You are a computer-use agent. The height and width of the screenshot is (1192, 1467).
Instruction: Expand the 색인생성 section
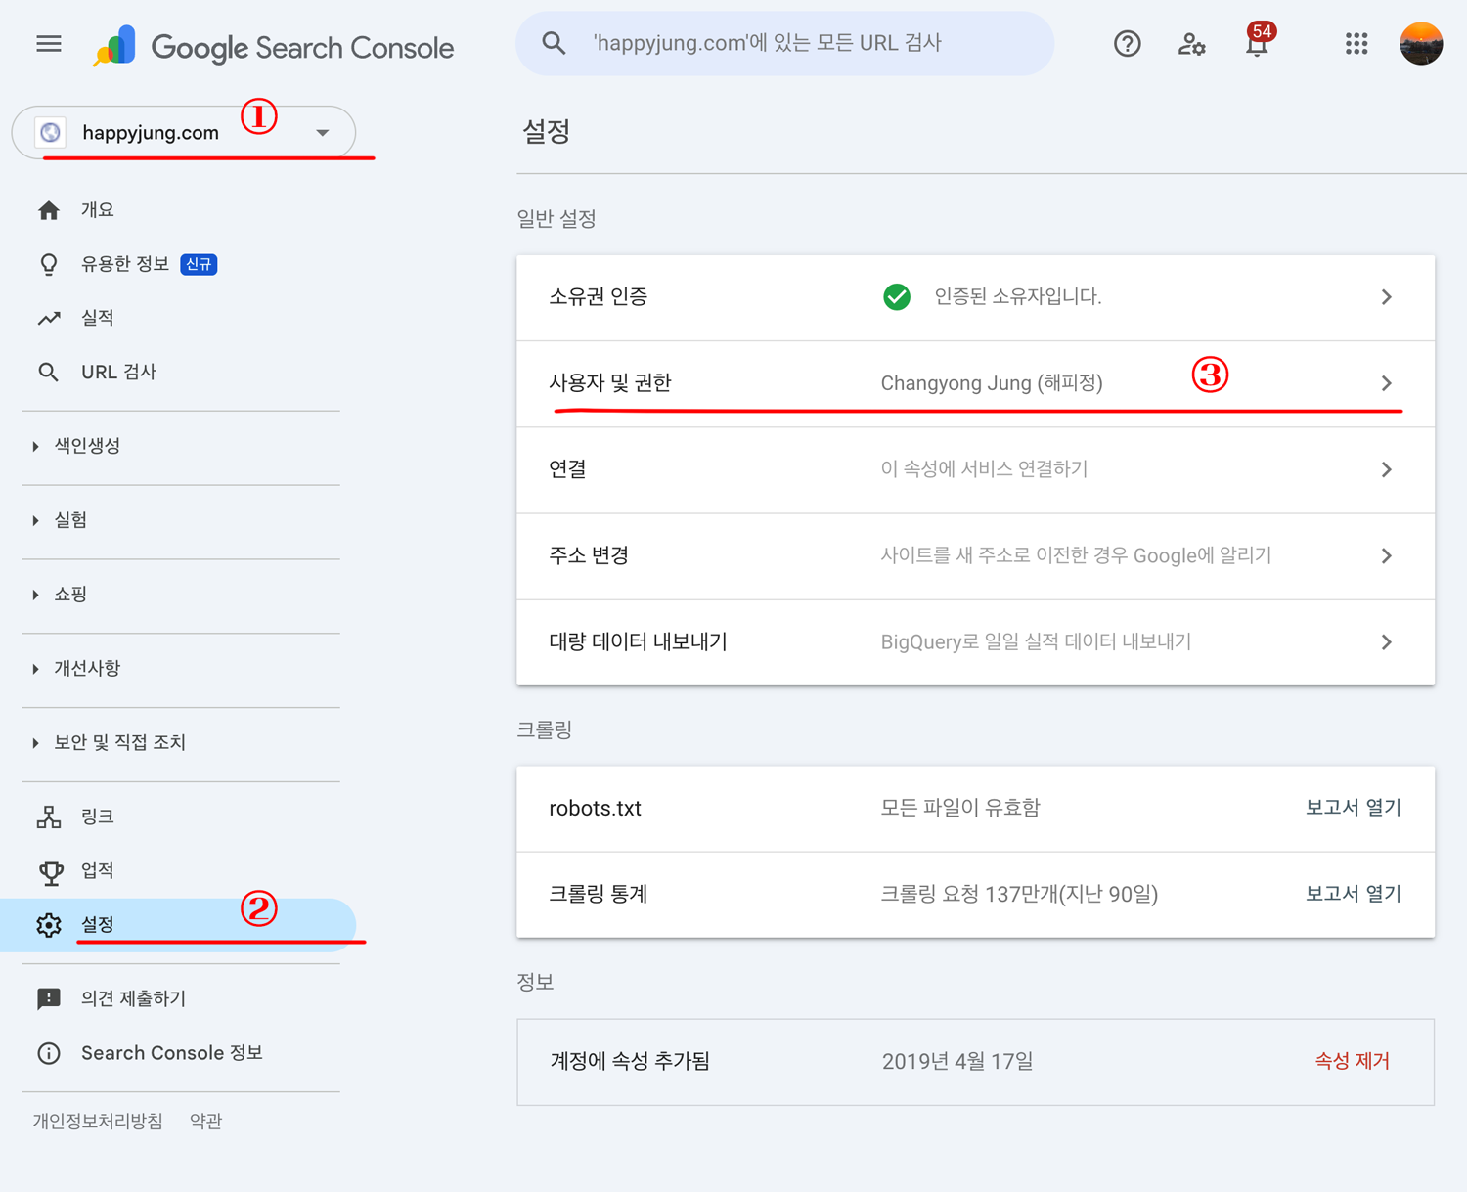(87, 446)
